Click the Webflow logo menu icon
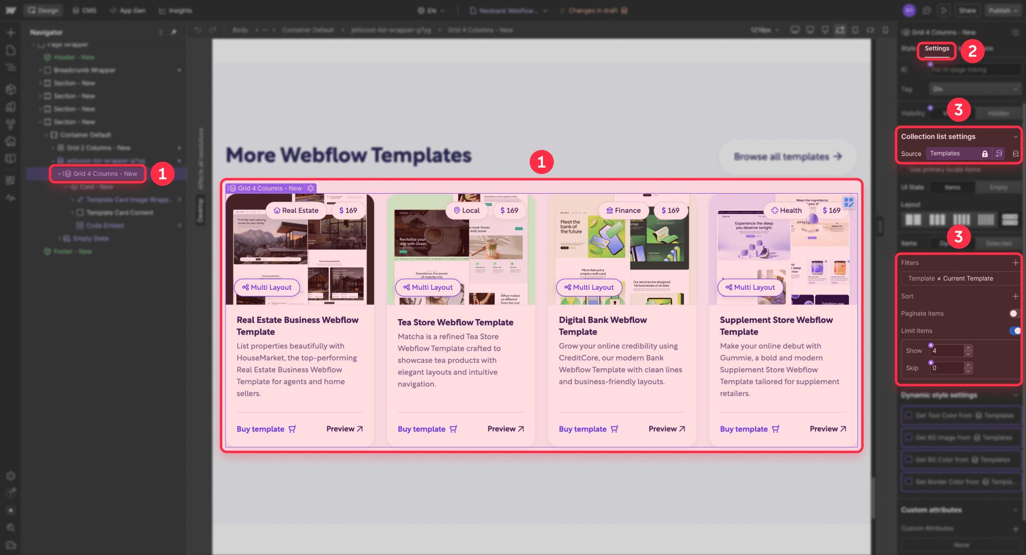The image size is (1026, 555). click(11, 11)
